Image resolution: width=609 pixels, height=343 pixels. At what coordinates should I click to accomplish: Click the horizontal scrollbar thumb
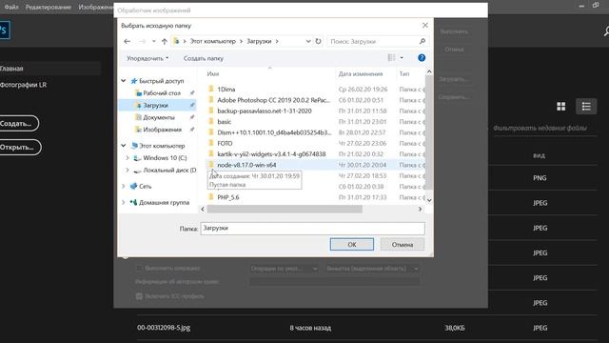285,210
